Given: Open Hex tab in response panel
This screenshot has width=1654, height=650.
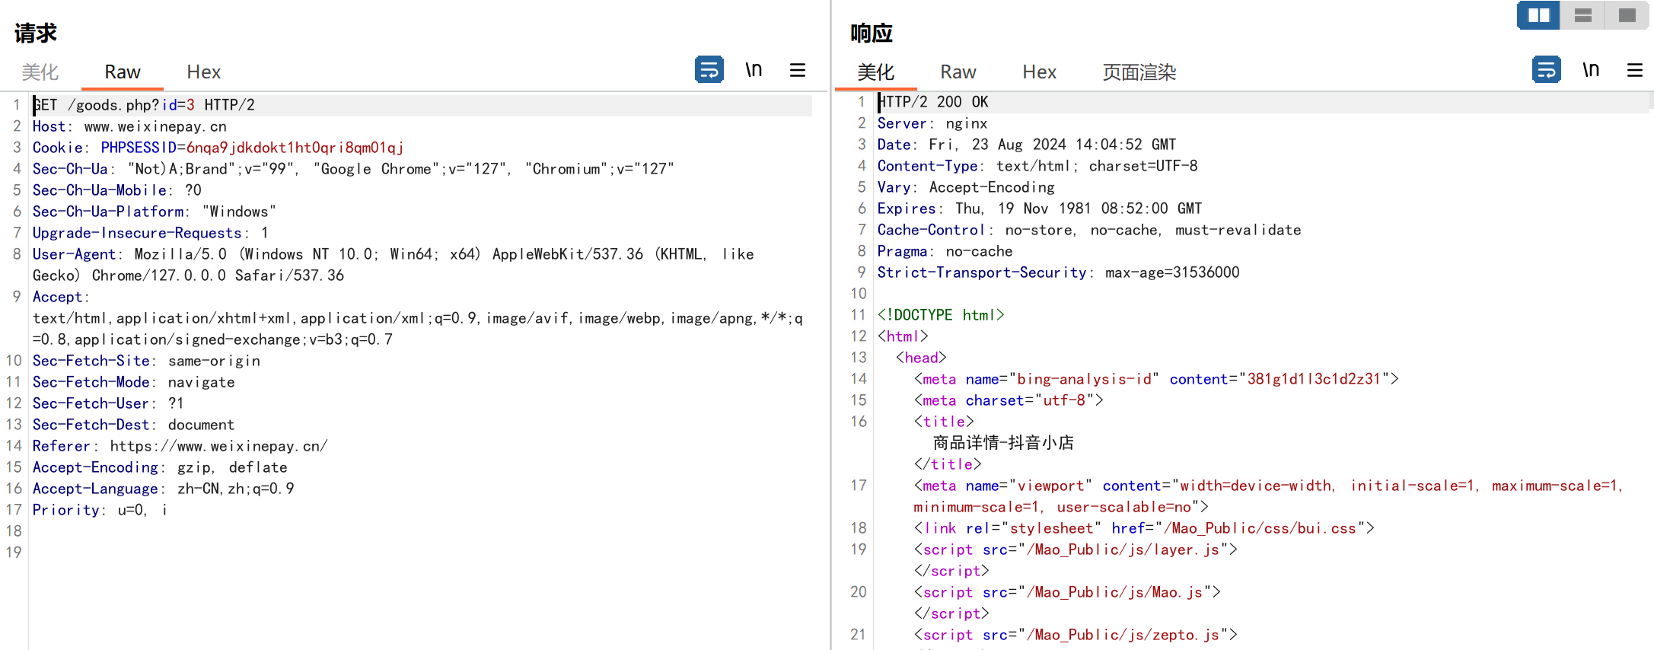Looking at the screenshot, I should (x=1039, y=72).
